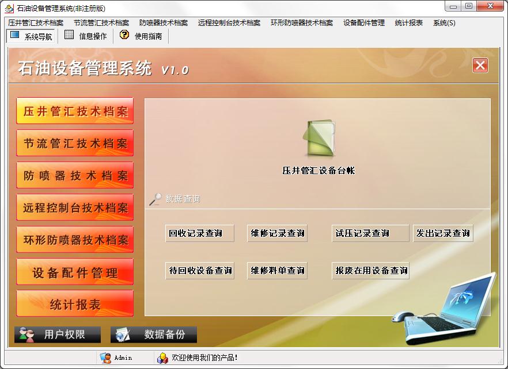This screenshot has height=369, width=508.
Task: Click the Admin user icon in status bar
Action: 105,358
